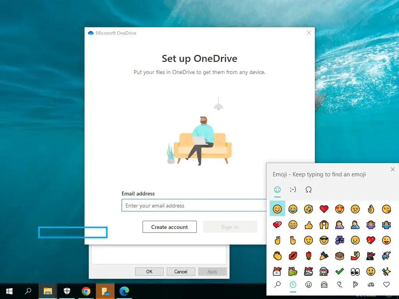Open the People emoji category
This screenshot has width=399, height=299.
click(x=324, y=285)
